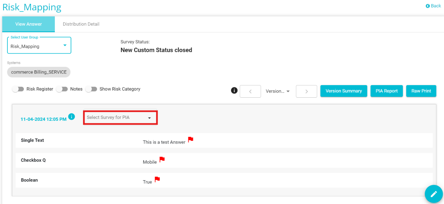Click the Version Summary button
444x204 pixels.
(344, 91)
